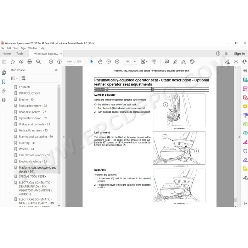Open the File menu

2,48
